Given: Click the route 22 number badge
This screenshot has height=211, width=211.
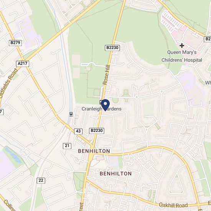Looking at the screenshot, I should [41, 180].
